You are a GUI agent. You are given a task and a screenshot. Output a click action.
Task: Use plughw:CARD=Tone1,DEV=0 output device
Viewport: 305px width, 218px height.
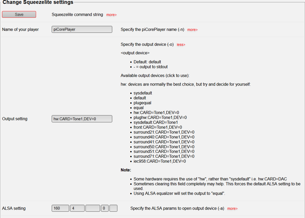pos(160,117)
